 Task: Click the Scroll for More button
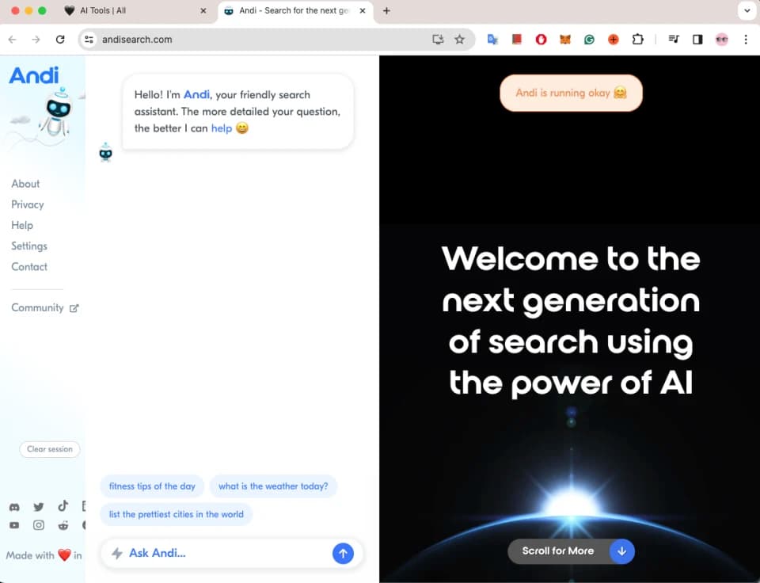(571, 551)
